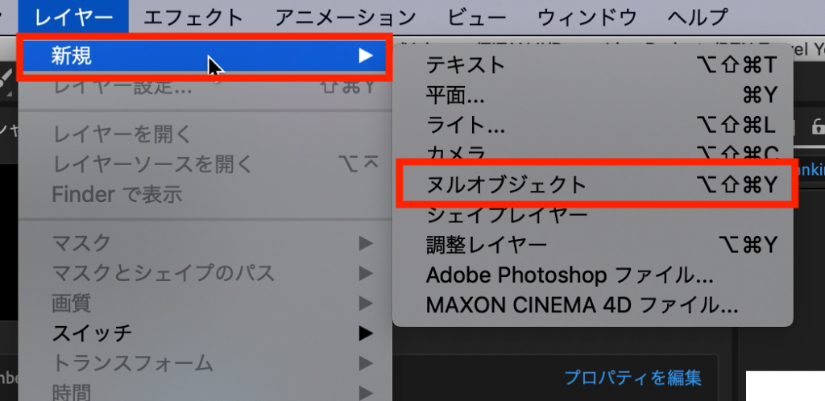Open the アニメーション menu
Image resolution: width=825 pixels, height=401 pixels.
(345, 17)
